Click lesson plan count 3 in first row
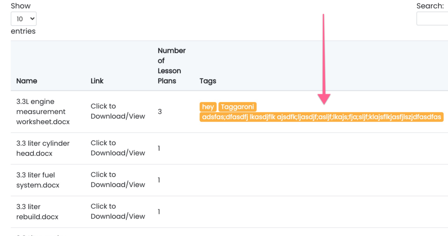 point(160,112)
